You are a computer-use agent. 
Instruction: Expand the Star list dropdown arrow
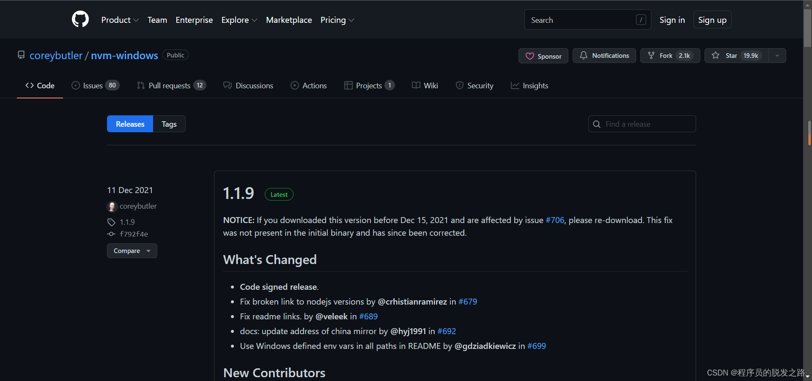click(777, 56)
